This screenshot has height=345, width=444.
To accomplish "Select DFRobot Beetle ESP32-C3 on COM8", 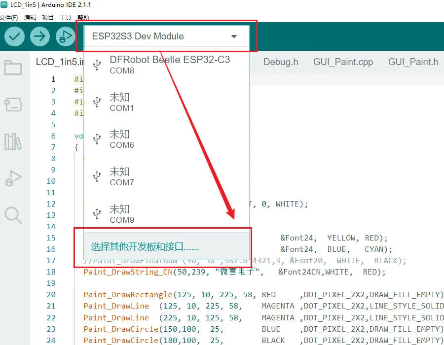I will coord(167,65).
